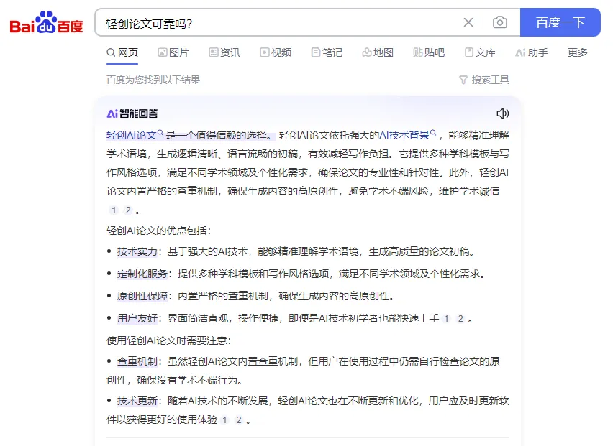Click the 用户友好 underlined term
The image size is (613, 446).
point(137,318)
